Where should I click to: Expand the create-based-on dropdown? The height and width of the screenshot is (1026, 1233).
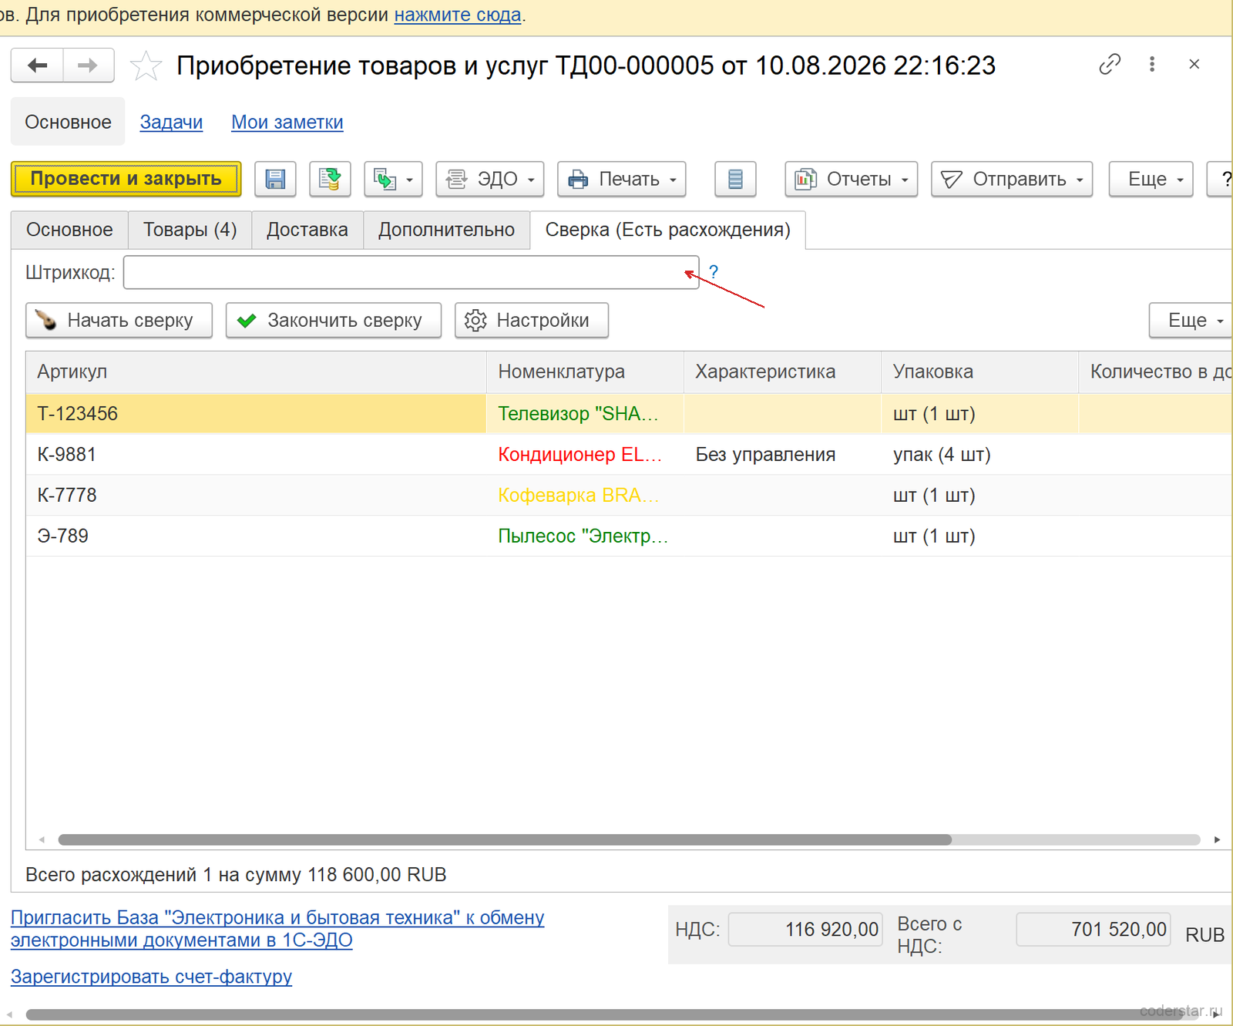[x=393, y=179]
